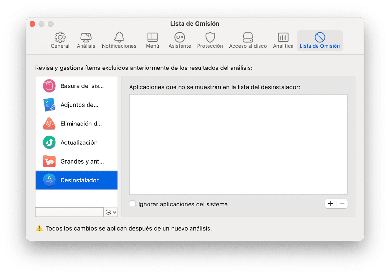This screenshot has width=390, height=275.
Task: Remove selected application with minus button
Action: pos(342,204)
